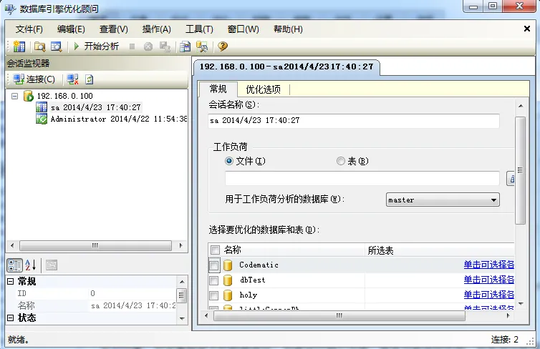Select the 文件(F) workload radio button
Viewport: 540px width, 349px height.
pyautogui.click(x=229, y=161)
